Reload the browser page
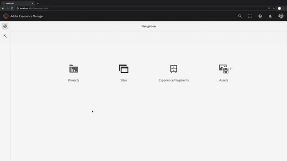The width and height of the screenshot is (287, 161). 12,8
